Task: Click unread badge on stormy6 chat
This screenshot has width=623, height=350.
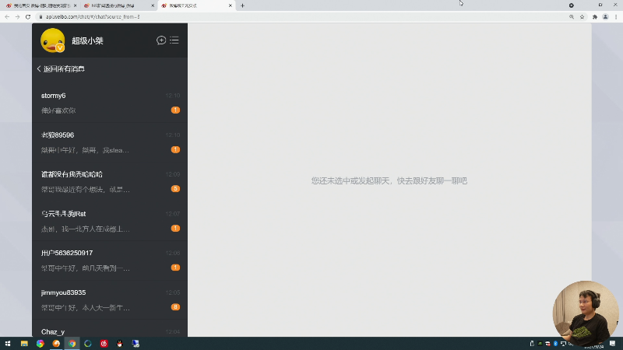Action: pos(175,110)
